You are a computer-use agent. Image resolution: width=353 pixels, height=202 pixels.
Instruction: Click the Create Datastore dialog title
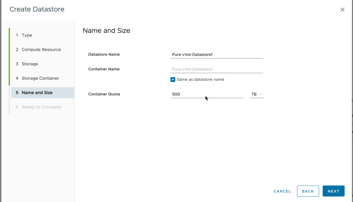coord(37,9)
